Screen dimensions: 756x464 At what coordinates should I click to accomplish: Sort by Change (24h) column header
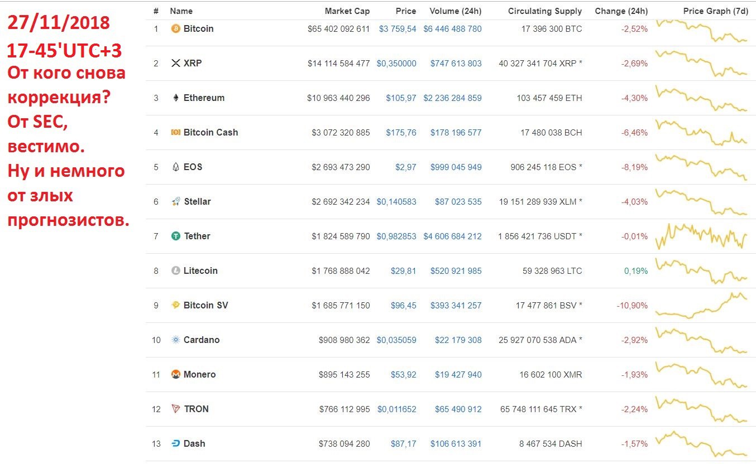tap(621, 11)
